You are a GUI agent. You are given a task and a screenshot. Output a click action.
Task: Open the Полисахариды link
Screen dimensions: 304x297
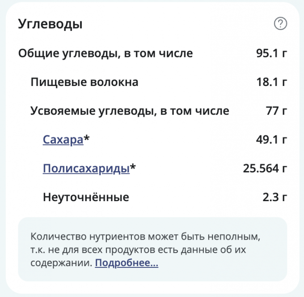pyautogui.click(x=86, y=168)
